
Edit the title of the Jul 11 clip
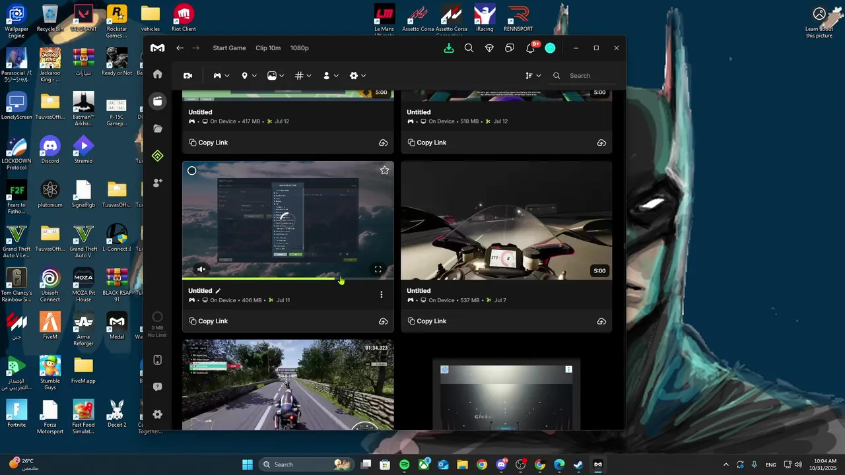(x=218, y=291)
